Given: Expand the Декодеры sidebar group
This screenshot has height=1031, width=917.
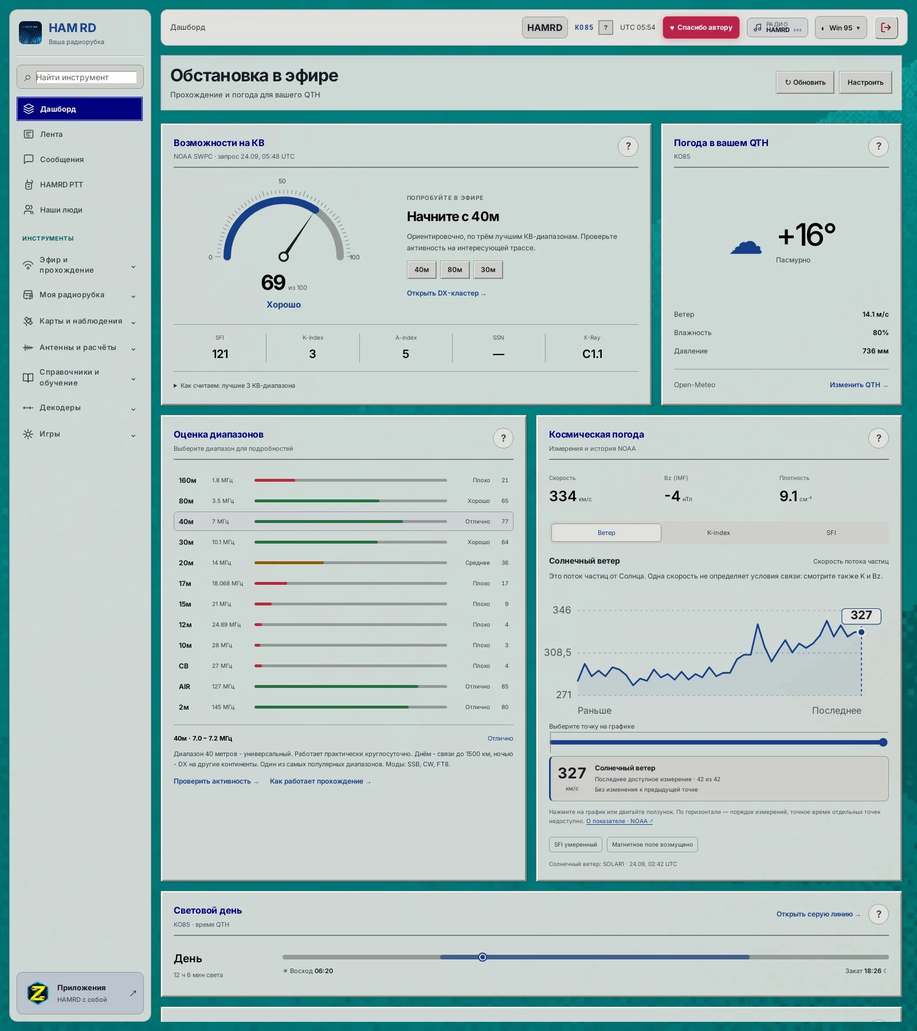Looking at the screenshot, I should (80, 408).
